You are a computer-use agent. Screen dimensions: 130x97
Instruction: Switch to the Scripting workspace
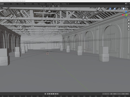pos(64,4)
